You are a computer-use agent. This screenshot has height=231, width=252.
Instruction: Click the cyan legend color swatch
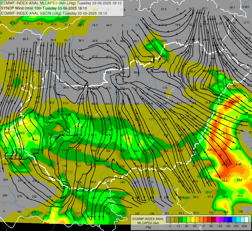238,220
